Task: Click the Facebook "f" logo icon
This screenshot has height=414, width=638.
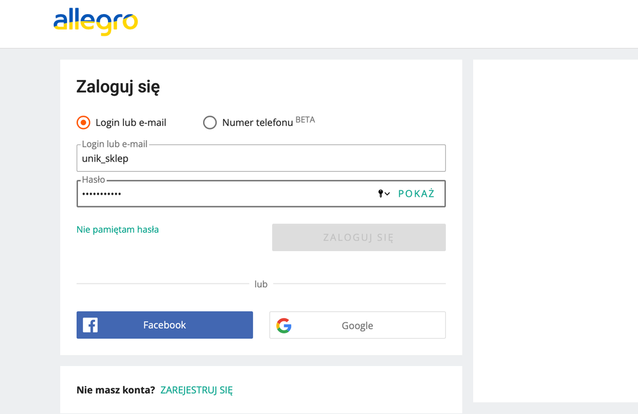Action: pyautogui.click(x=91, y=325)
